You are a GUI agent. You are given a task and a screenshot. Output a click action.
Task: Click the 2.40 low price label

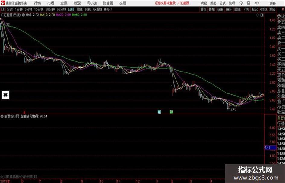coord(233,109)
